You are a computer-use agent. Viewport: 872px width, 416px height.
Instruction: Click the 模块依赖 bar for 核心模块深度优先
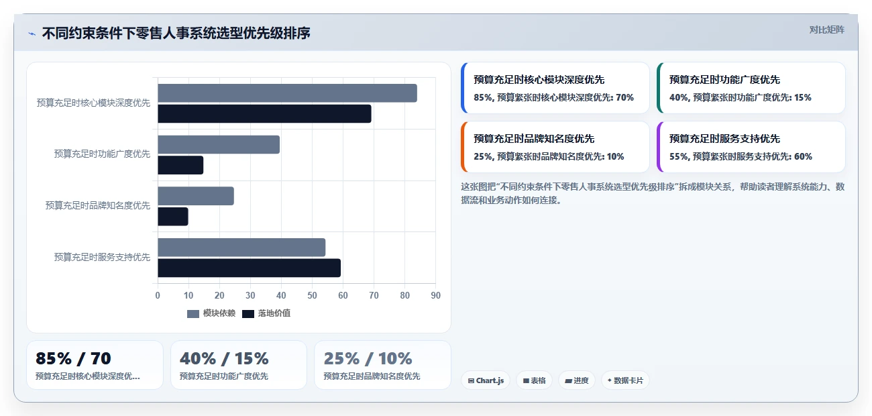coord(287,93)
